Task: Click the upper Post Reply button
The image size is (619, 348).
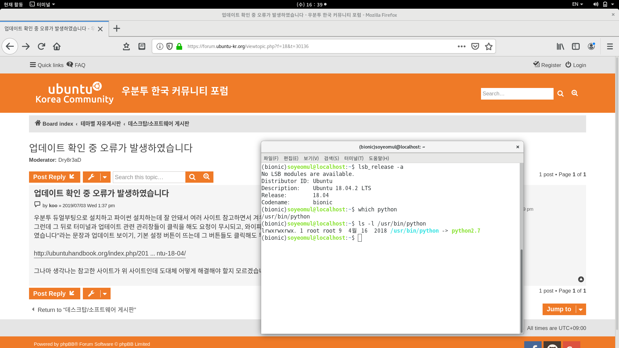Action: (x=54, y=177)
